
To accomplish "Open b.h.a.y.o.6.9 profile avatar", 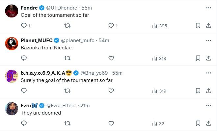I will pyautogui.click(x=12, y=76).
